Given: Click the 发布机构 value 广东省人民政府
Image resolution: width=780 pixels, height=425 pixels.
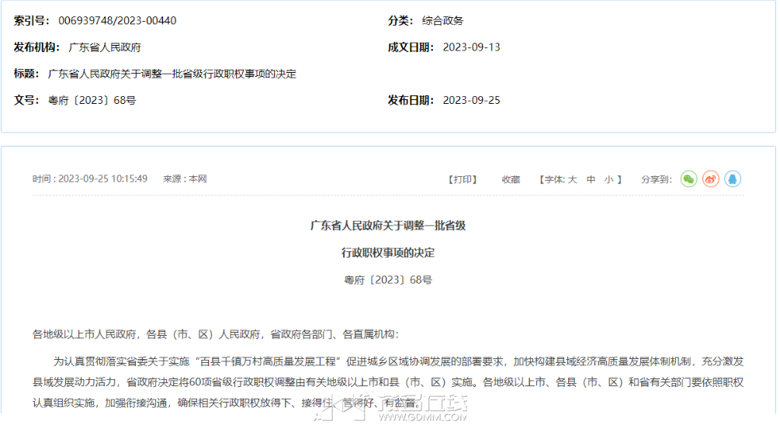Looking at the screenshot, I should (105, 47).
